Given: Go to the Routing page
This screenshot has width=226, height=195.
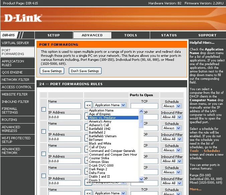Looking at the screenshot, I should (x=17, y=120).
